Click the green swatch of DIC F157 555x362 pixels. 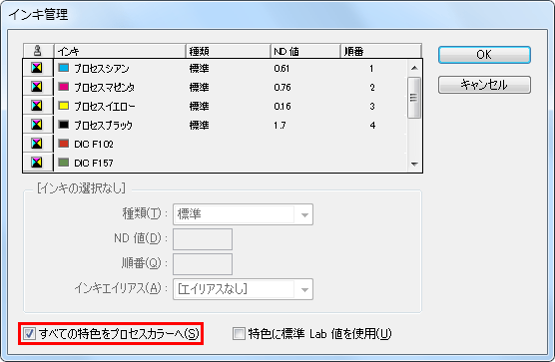tap(63, 163)
